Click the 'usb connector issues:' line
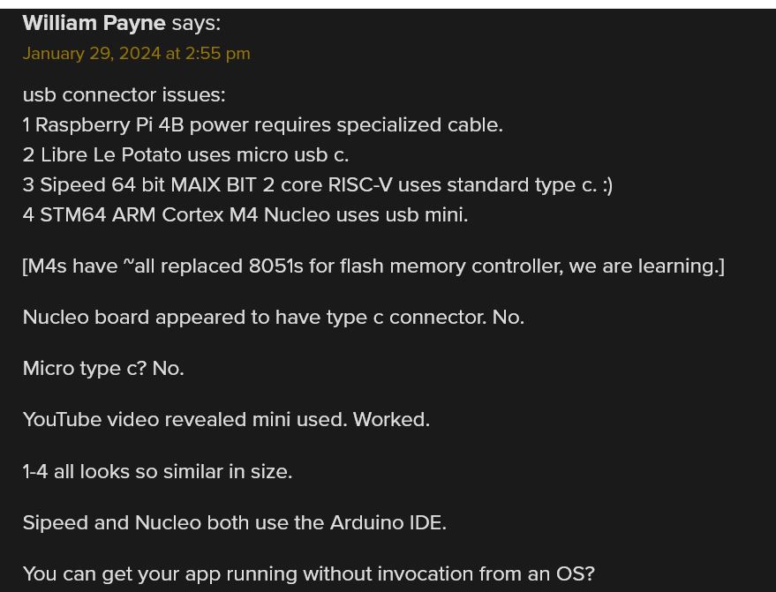Image resolution: width=776 pixels, height=592 pixels. tap(124, 95)
